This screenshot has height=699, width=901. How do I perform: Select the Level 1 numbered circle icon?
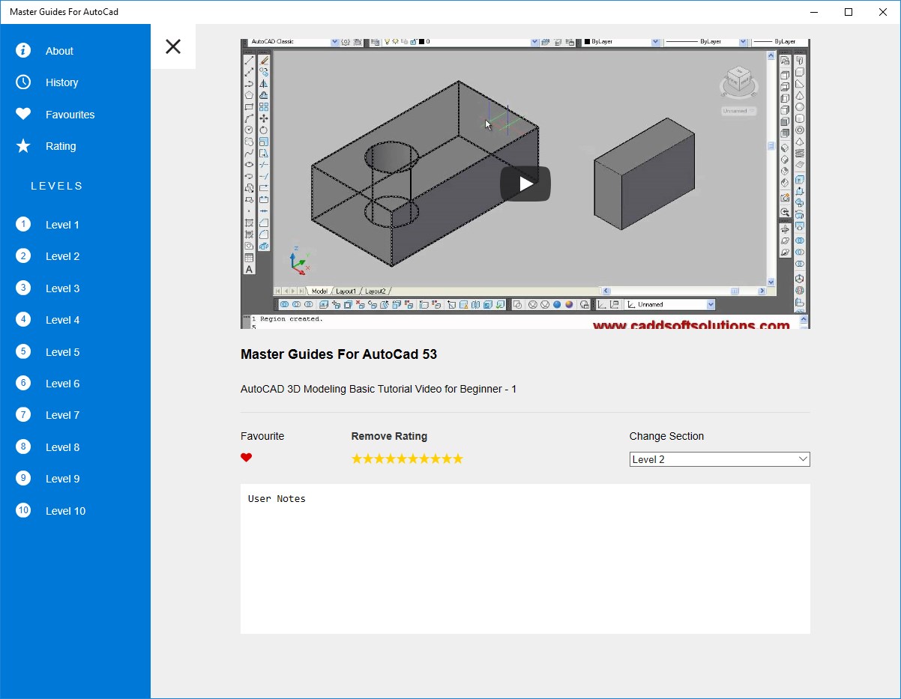point(23,224)
